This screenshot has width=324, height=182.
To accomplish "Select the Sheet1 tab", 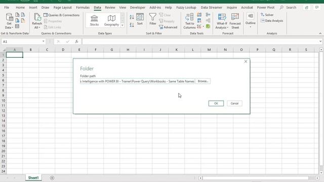I will (x=33, y=177).
